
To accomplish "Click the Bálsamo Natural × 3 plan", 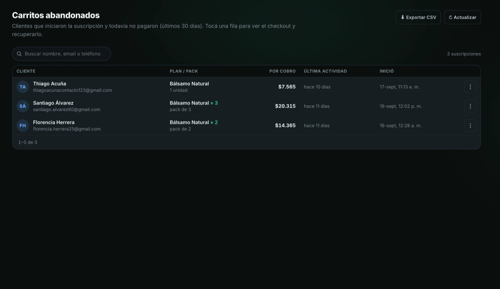I will 194,103.
